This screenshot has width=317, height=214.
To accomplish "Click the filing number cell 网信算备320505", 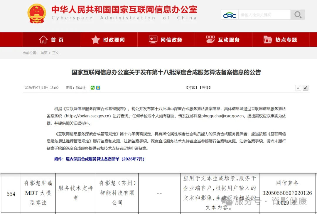I will (x=287, y=193).
